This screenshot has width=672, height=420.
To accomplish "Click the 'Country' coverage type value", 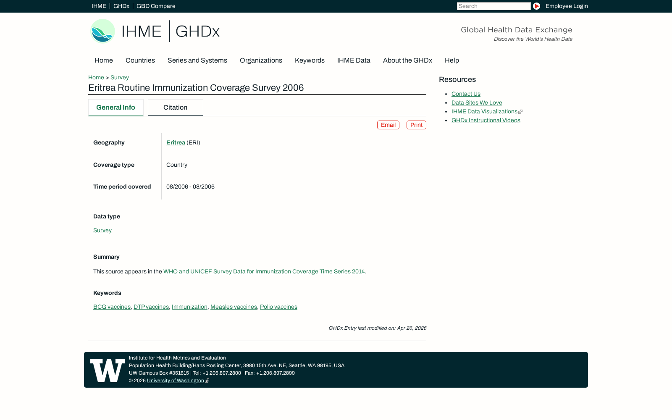I will pos(177,165).
